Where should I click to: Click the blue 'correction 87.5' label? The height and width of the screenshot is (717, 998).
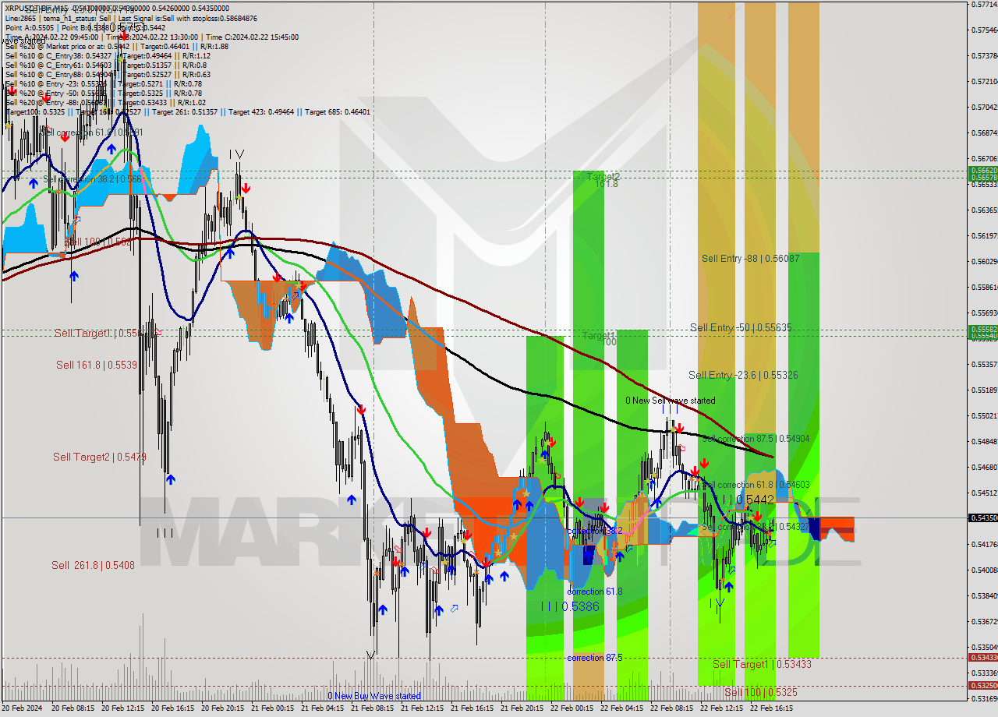594,658
